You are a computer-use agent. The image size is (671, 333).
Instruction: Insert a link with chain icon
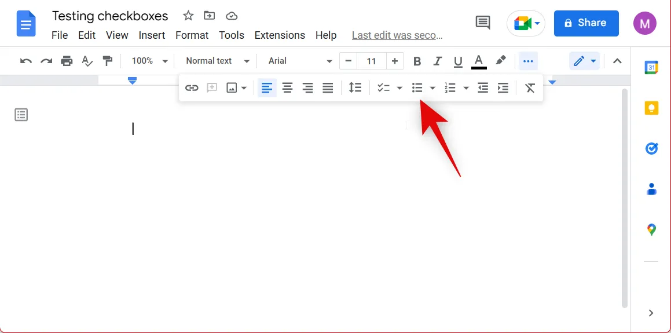pos(191,88)
